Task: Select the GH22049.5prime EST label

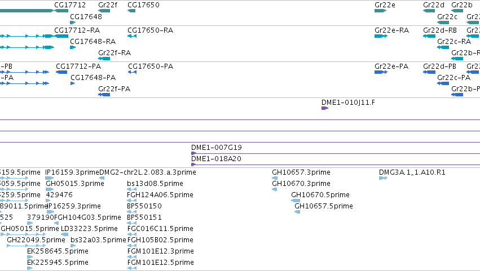Action: [36, 240]
